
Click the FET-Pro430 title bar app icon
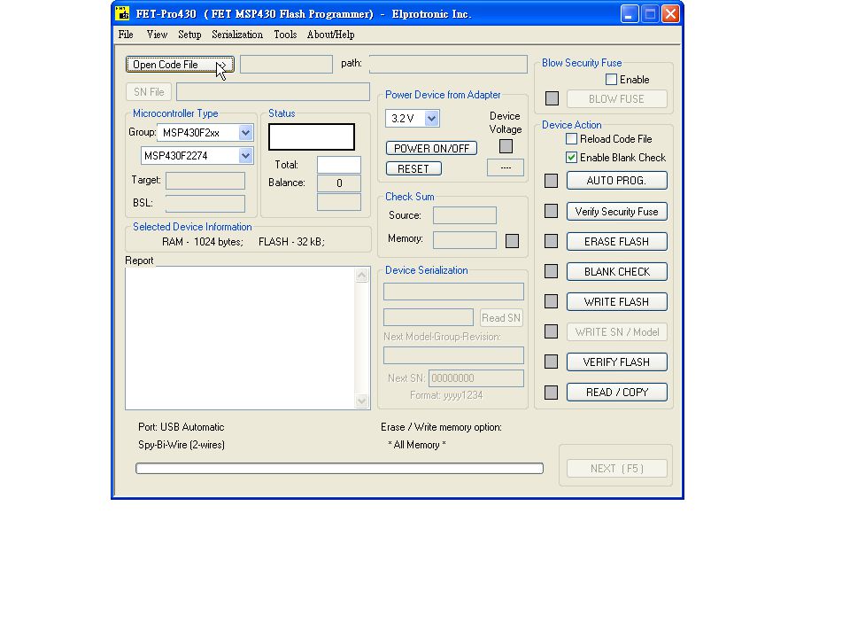point(122,13)
